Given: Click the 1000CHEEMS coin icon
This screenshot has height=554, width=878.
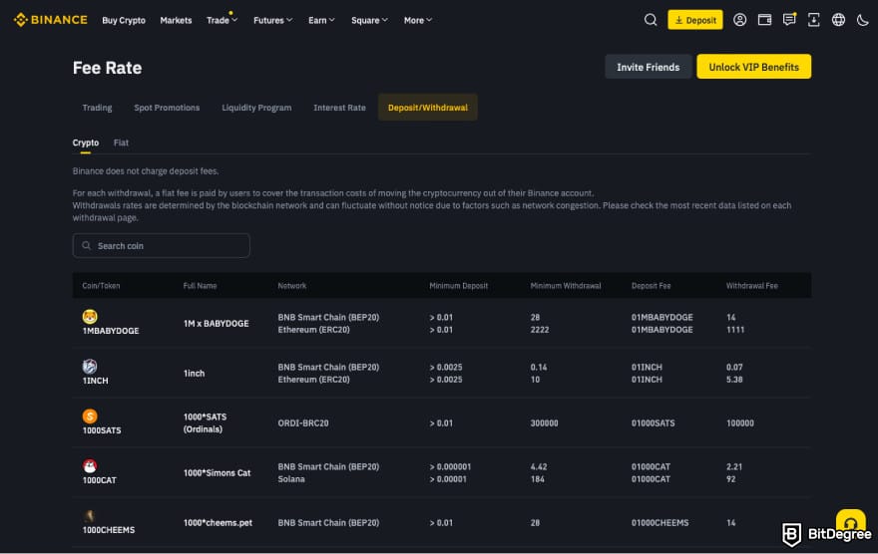Looking at the screenshot, I should (x=90, y=515).
